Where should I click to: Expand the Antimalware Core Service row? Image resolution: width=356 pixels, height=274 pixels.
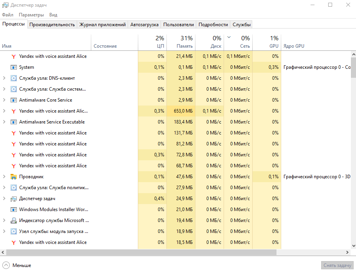click(x=4, y=100)
